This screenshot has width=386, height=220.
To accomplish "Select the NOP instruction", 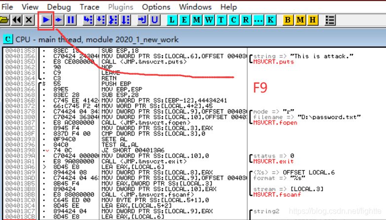I will click(107, 67).
